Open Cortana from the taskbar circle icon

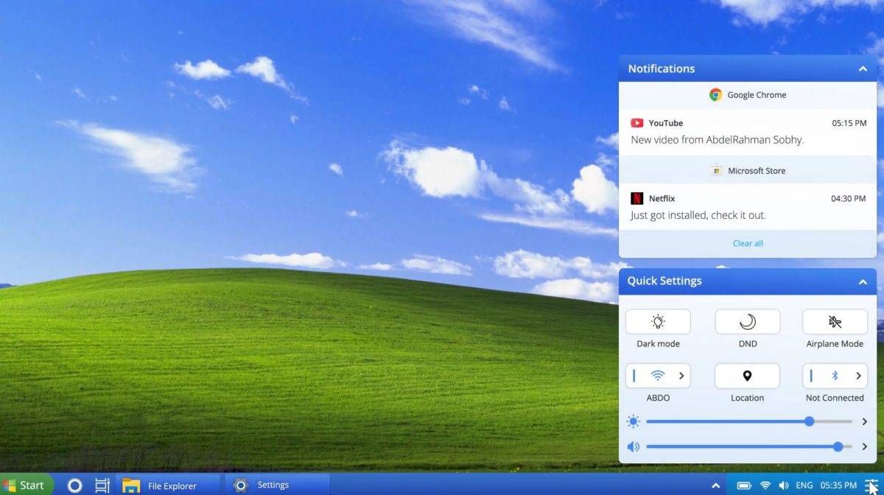(74, 485)
